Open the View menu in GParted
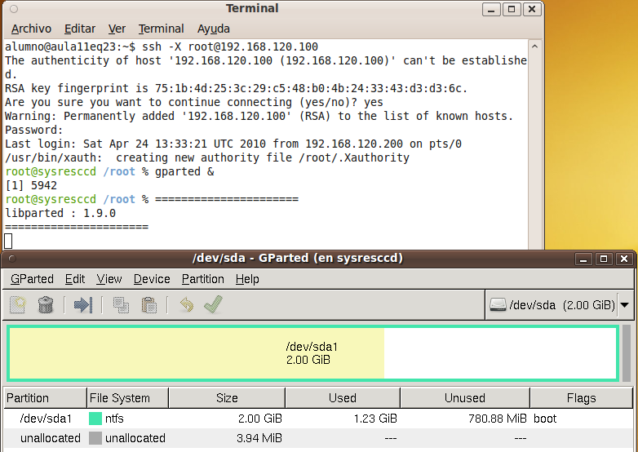This screenshot has height=452, width=638. point(109,279)
